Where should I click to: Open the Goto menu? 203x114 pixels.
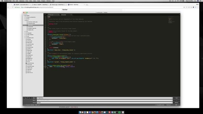pyautogui.click(x=35, y=1)
